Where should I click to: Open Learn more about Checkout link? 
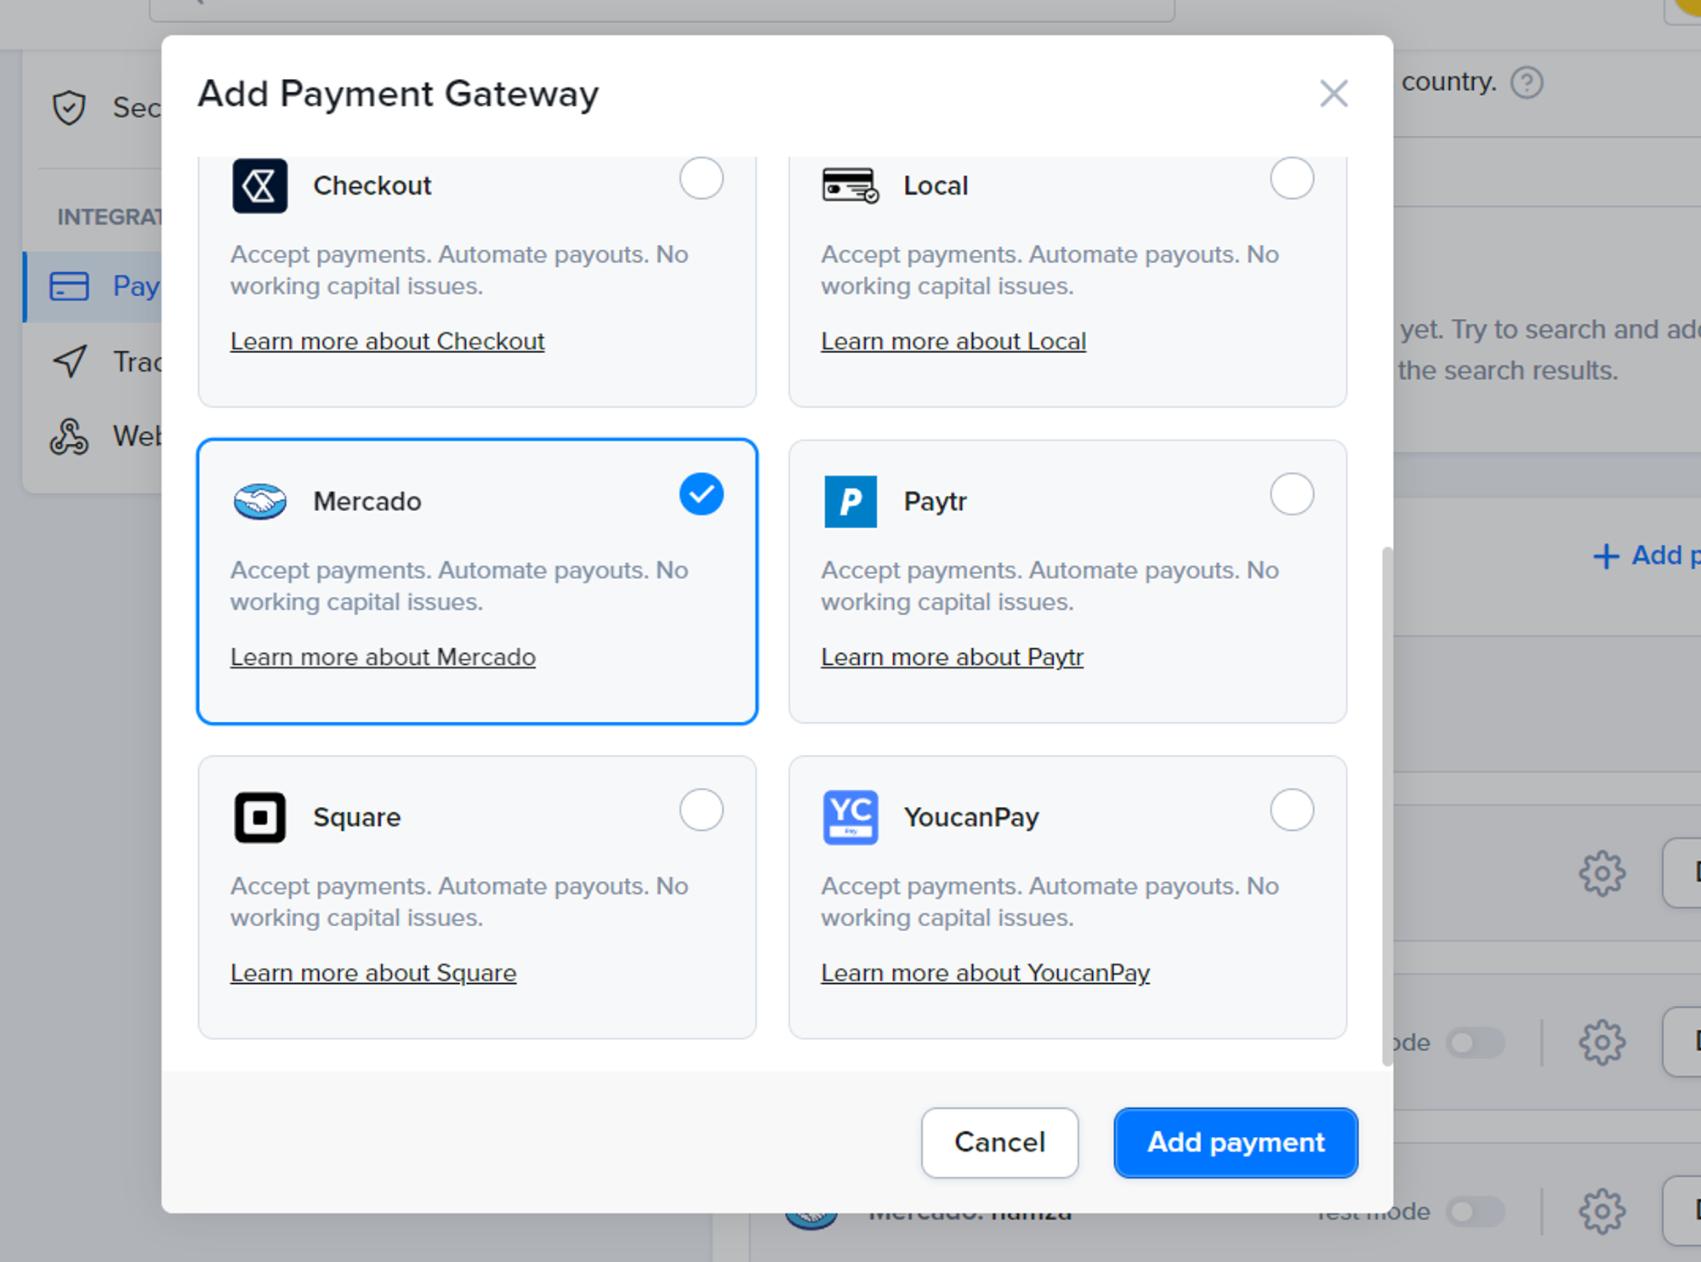click(387, 341)
